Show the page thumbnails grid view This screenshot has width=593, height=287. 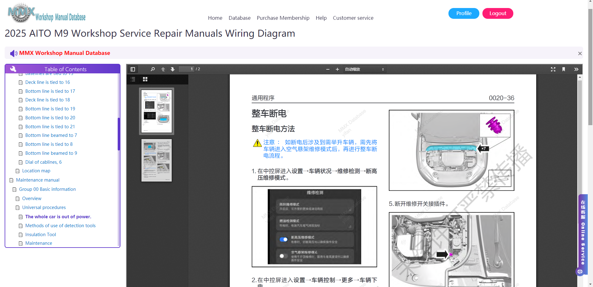(145, 79)
